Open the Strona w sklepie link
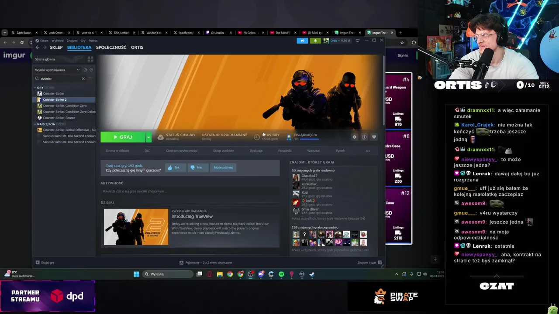 click(x=117, y=150)
